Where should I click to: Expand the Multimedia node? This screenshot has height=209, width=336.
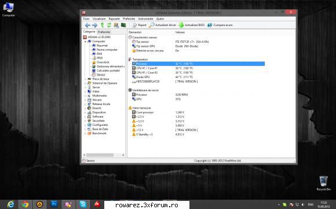pos(85,96)
